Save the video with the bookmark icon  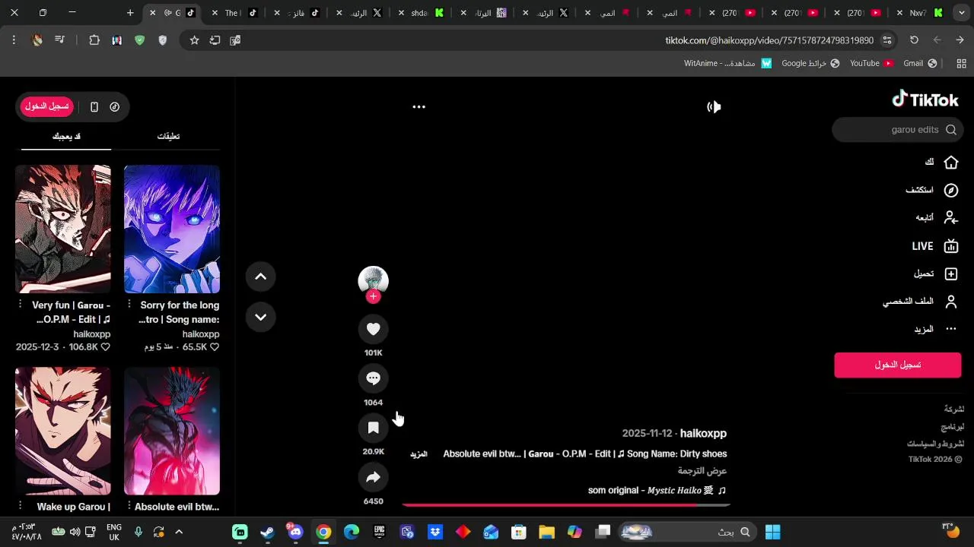pyautogui.click(x=373, y=428)
